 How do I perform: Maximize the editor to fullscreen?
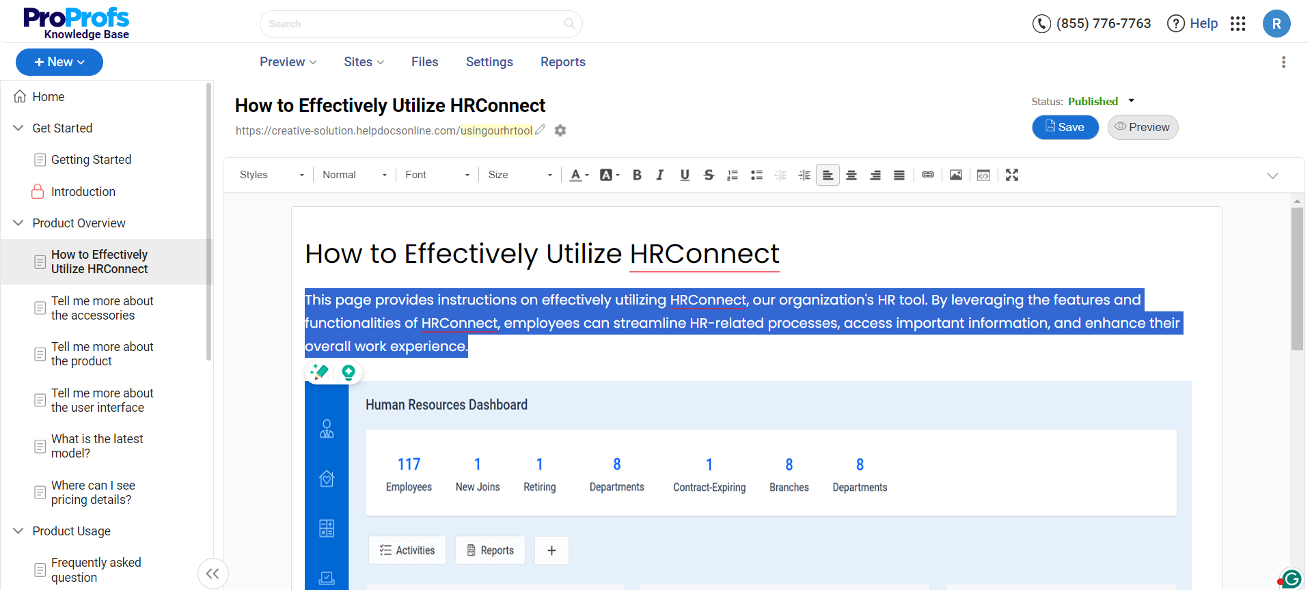(x=1012, y=175)
